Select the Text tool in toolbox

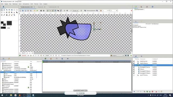point(7,15)
